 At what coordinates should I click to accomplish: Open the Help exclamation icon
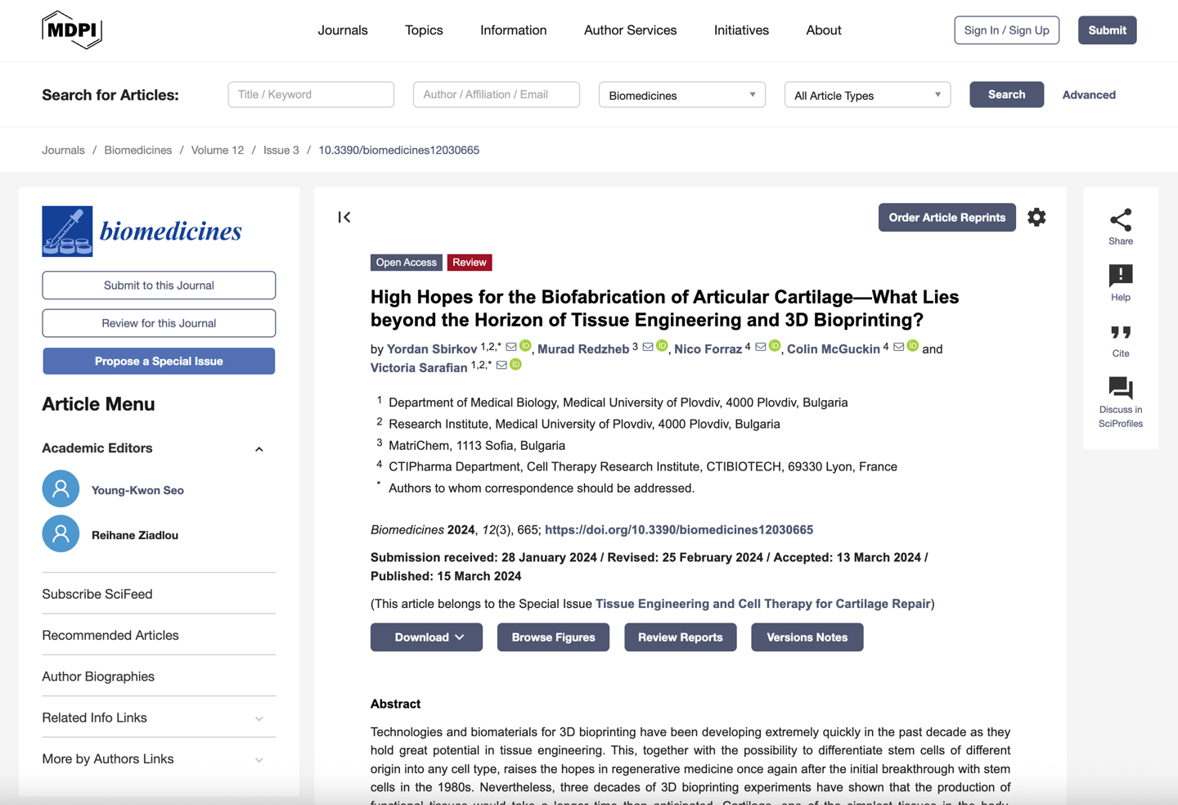tap(1120, 275)
